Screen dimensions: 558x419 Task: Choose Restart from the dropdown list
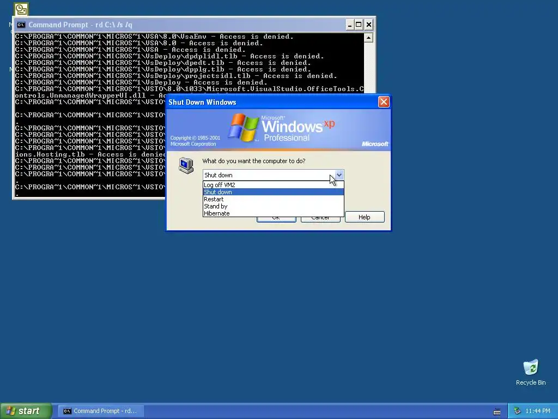[273, 199]
